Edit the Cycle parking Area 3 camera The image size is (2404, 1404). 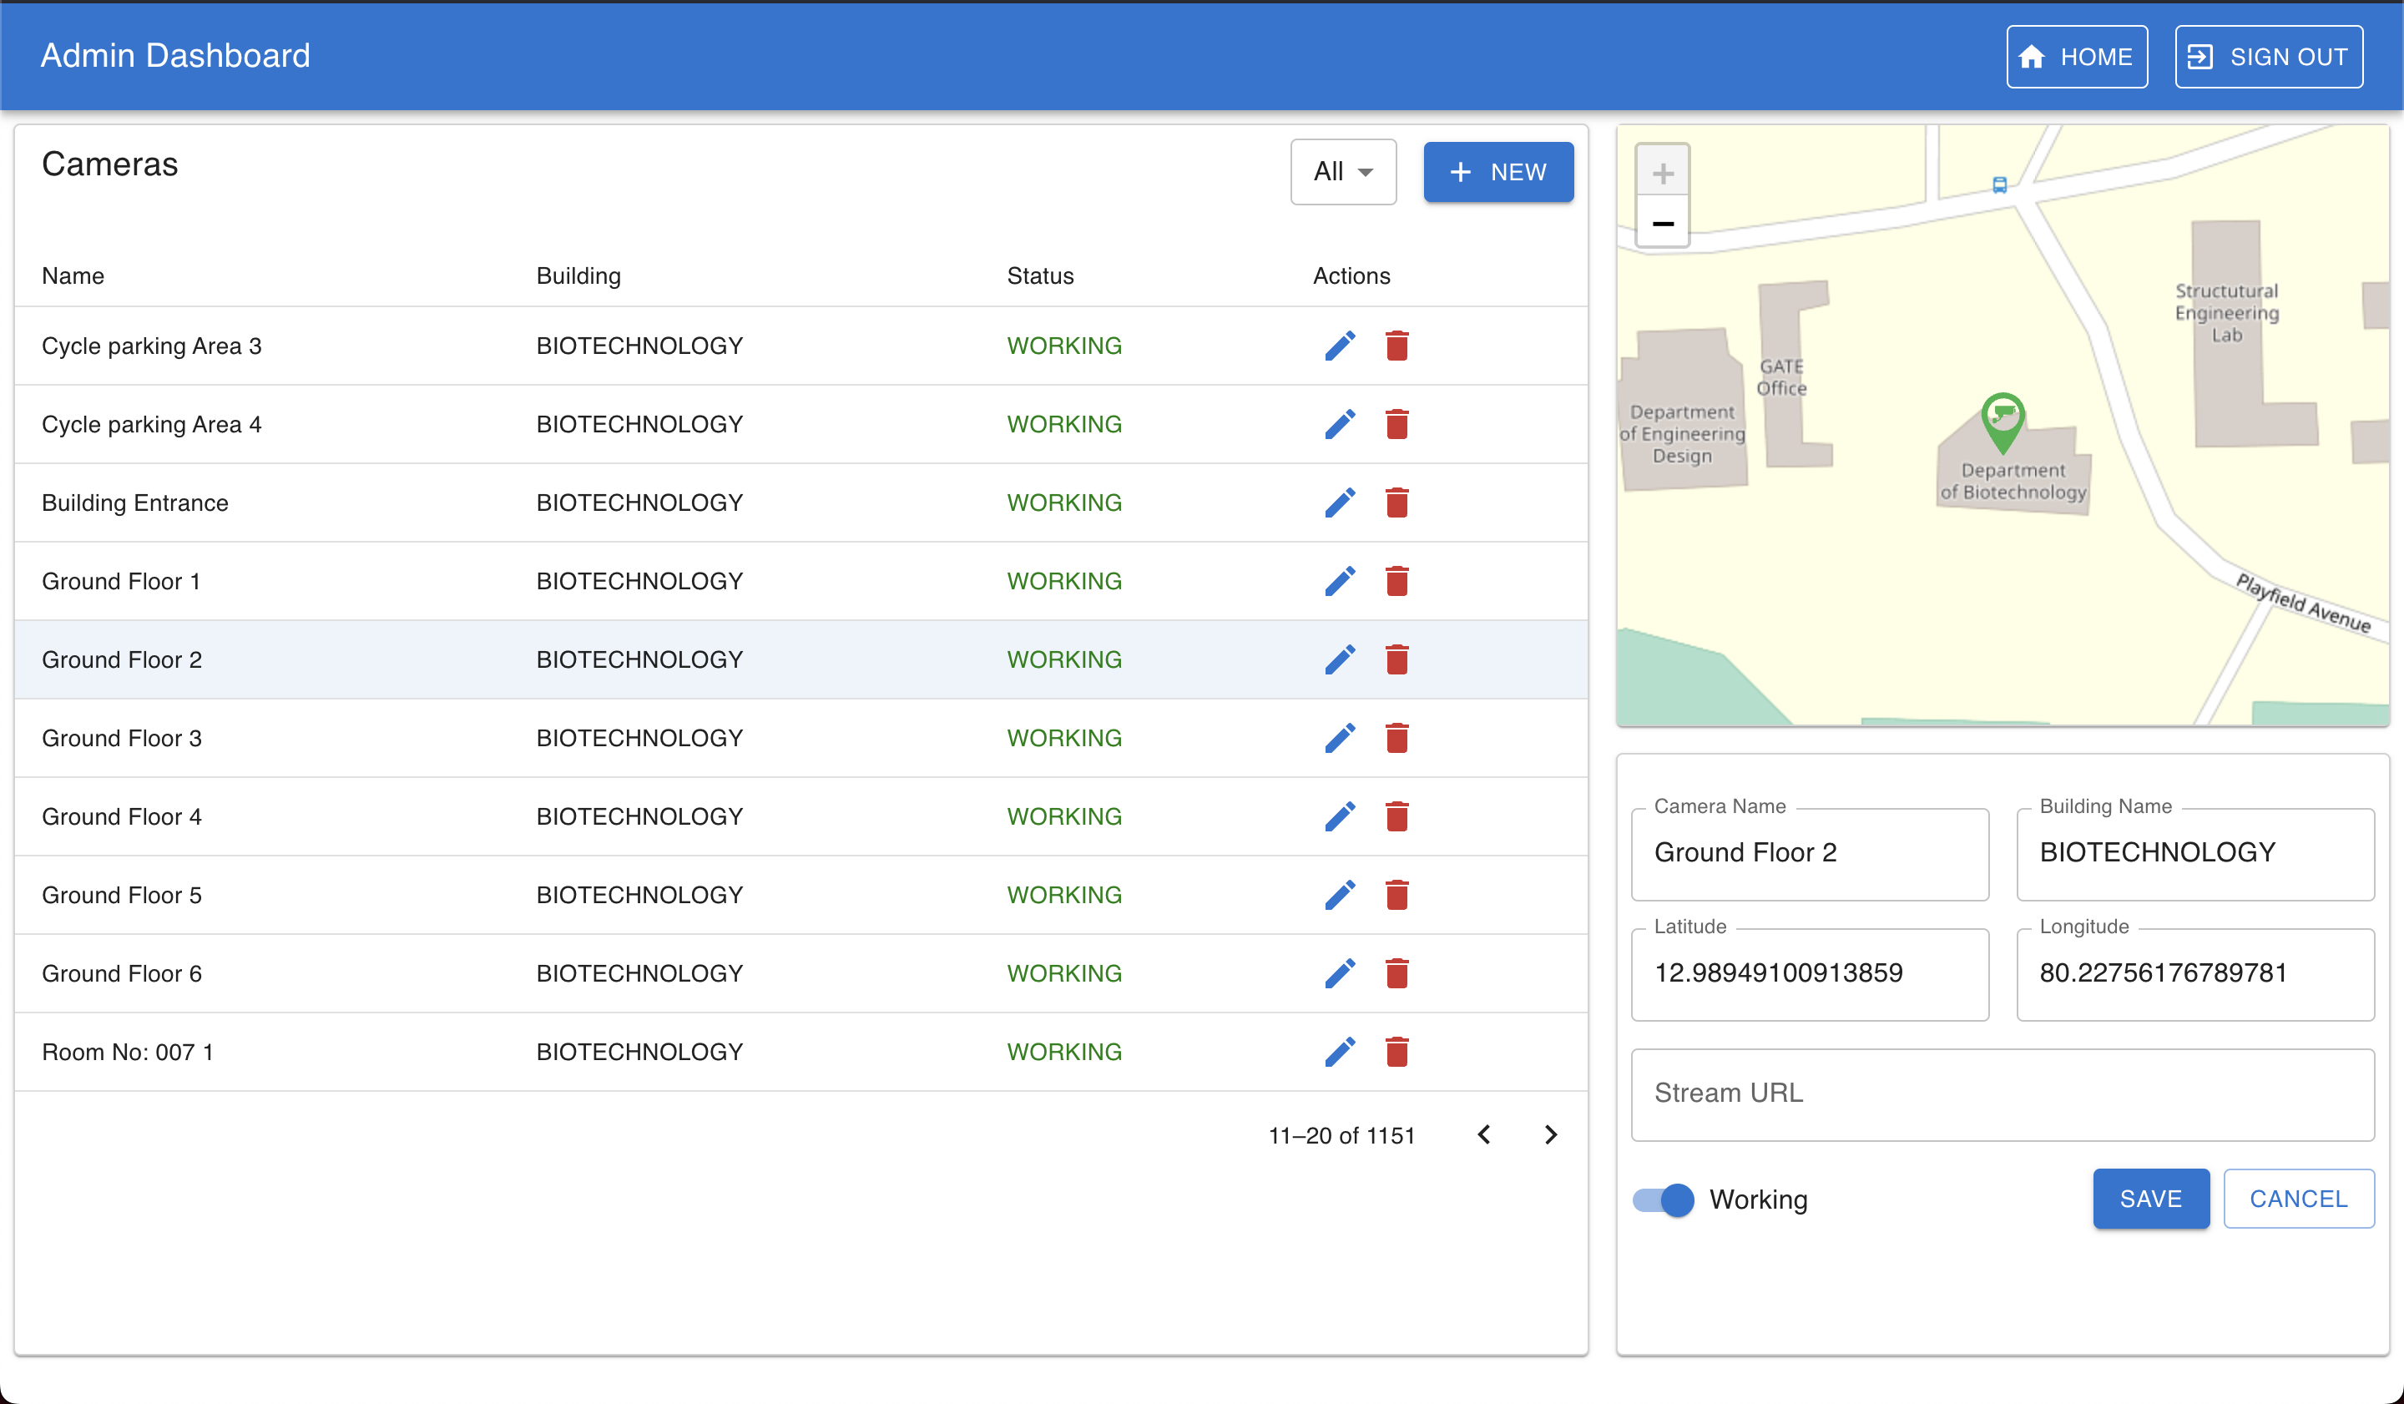pos(1340,346)
